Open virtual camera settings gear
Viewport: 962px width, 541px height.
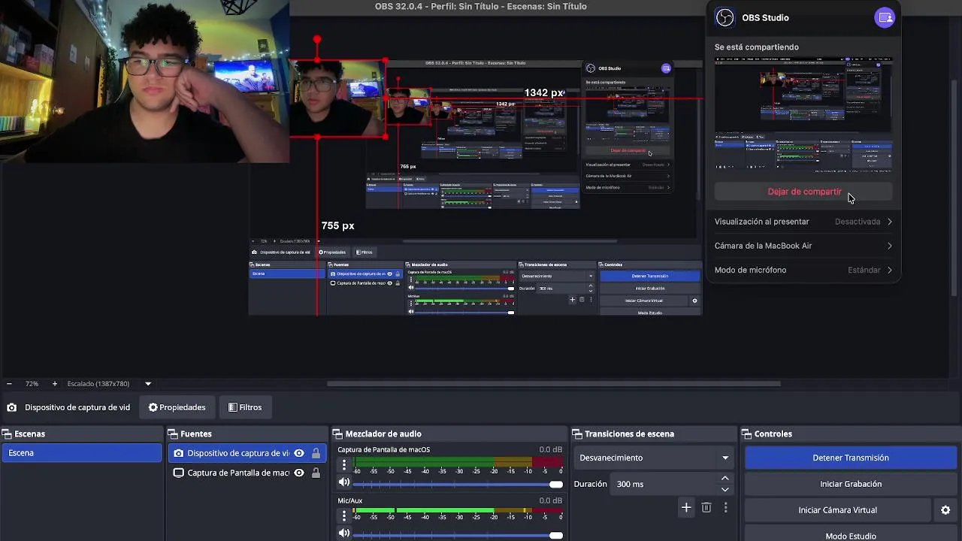945,510
